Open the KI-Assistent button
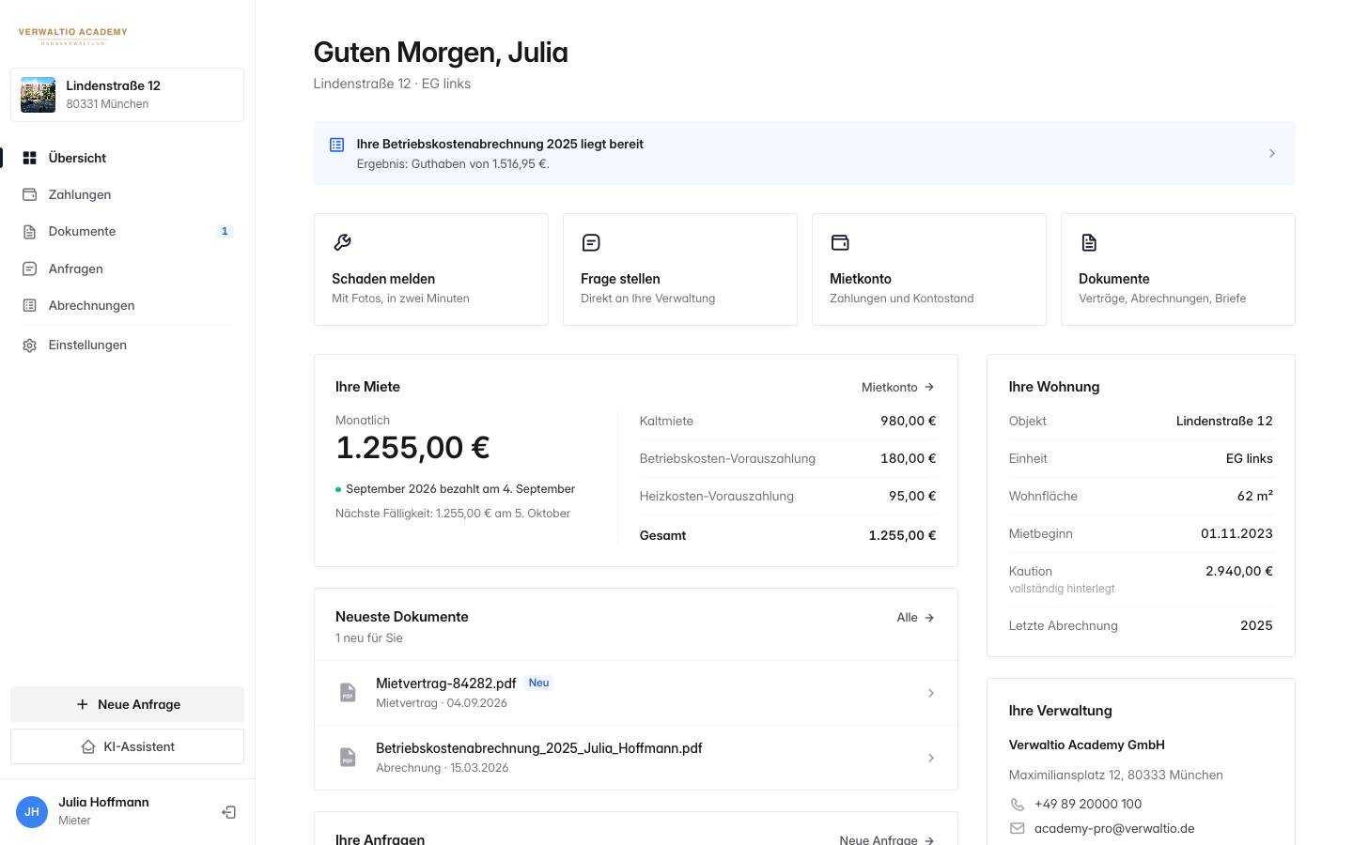Viewport: 1353px width, 845px height. (x=127, y=746)
